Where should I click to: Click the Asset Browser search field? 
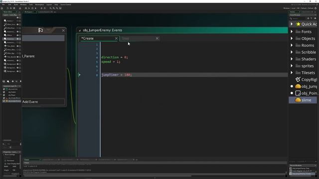298,18
